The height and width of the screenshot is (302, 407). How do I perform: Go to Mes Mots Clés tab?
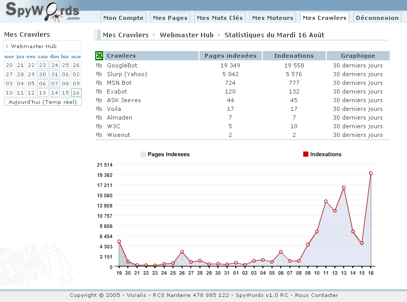pyautogui.click(x=219, y=18)
